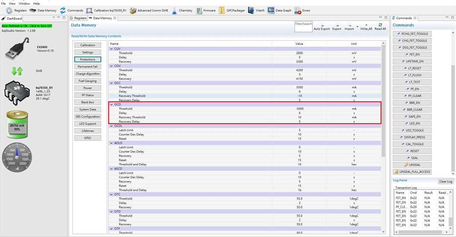
Task: Collapse the OCD section
Action: [x=111, y=105]
